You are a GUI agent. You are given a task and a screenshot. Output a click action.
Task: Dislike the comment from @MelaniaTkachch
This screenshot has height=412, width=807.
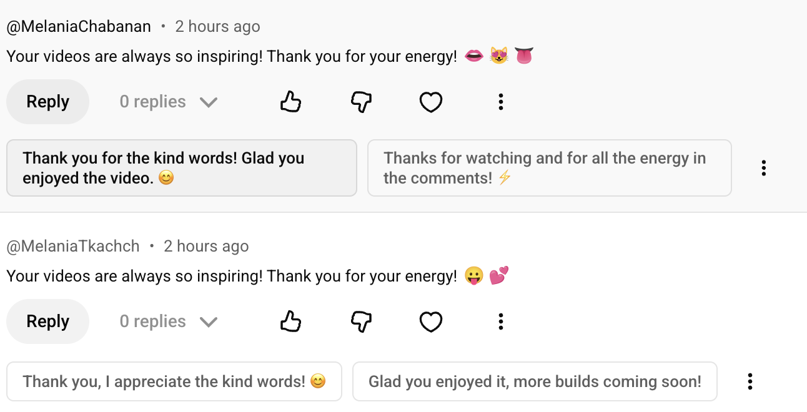361,321
